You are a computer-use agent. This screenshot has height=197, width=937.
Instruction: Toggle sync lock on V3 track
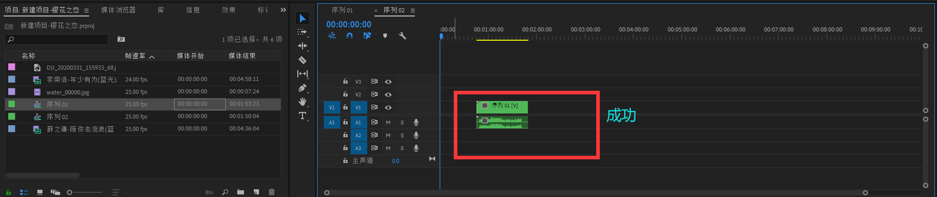[374, 81]
